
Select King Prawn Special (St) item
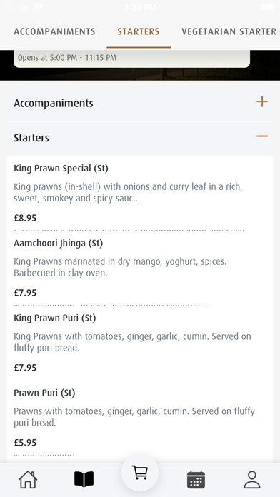140,193
